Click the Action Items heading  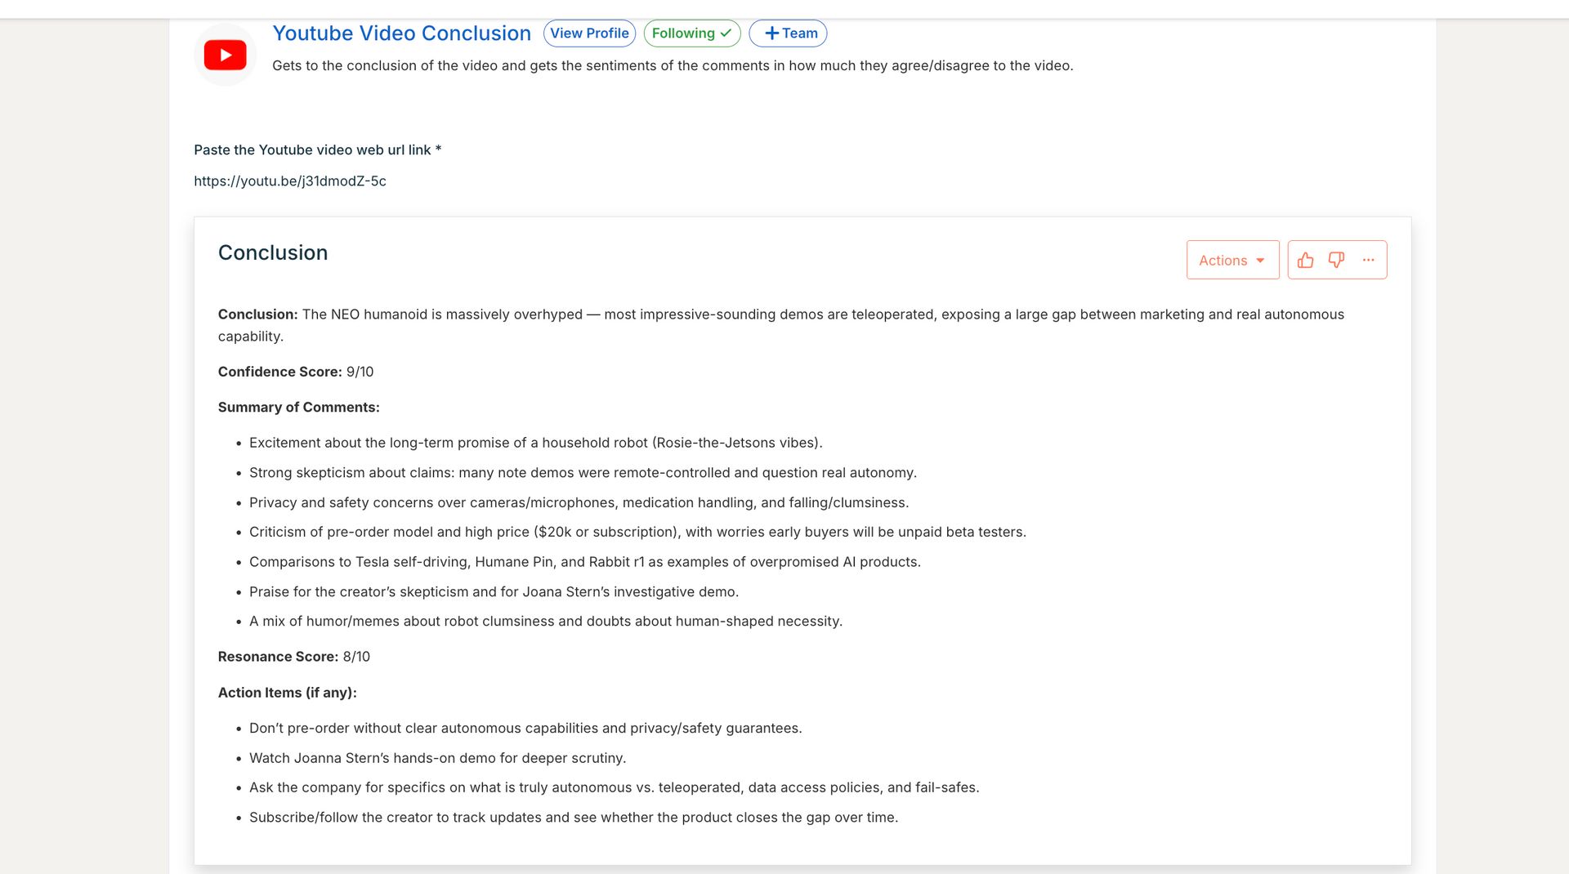(x=287, y=693)
